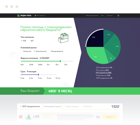The width and height of the screenshot is (140, 125).
Task: Click 12 мес. label on term scale
Action: pyautogui.click(x=49, y=78)
